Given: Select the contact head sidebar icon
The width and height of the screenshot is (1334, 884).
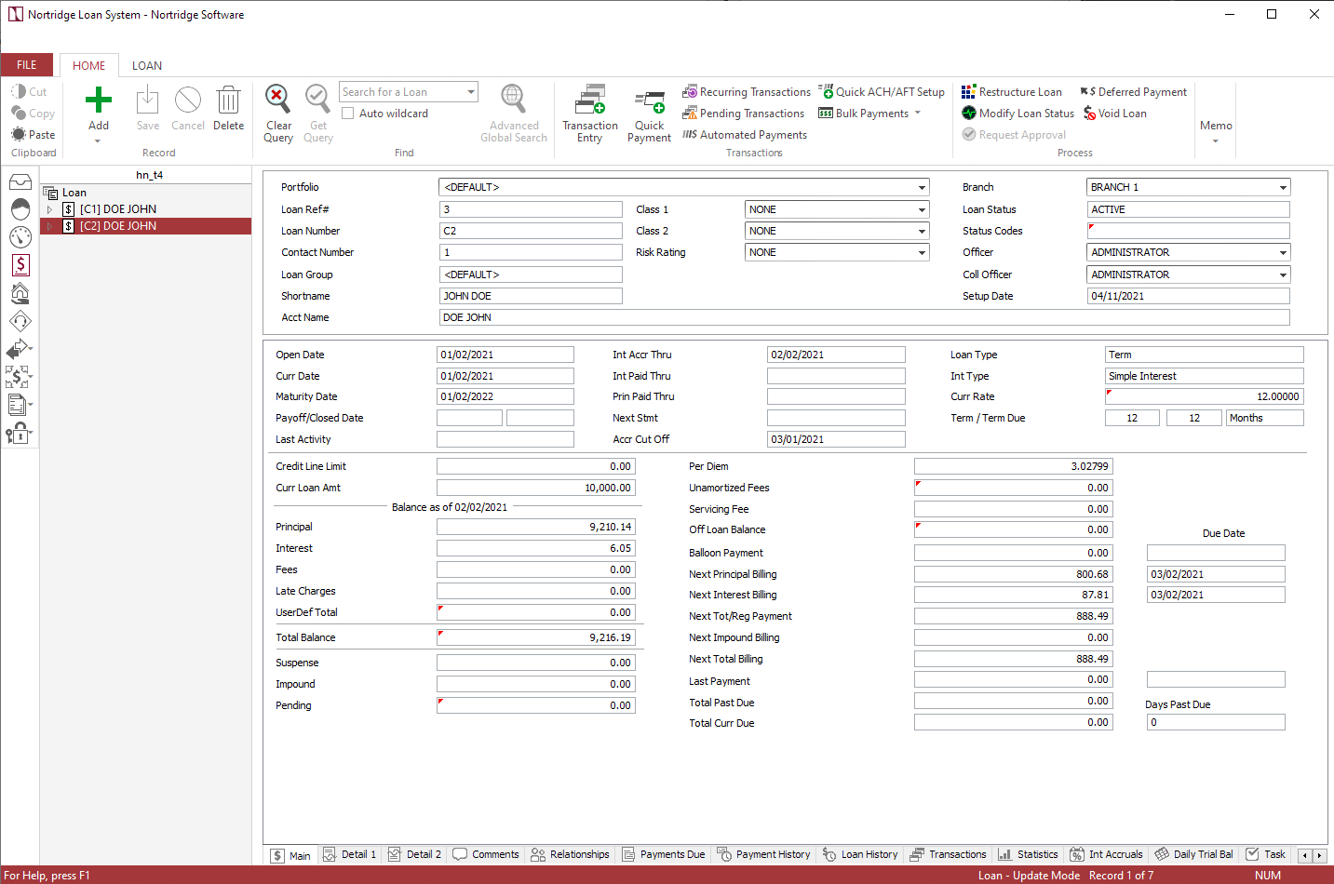Looking at the screenshot, I should tap(20, 208).
